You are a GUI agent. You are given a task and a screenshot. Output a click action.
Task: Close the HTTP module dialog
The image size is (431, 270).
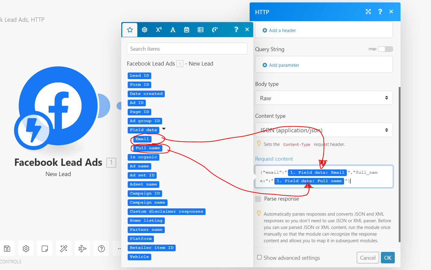pos(391,12)
